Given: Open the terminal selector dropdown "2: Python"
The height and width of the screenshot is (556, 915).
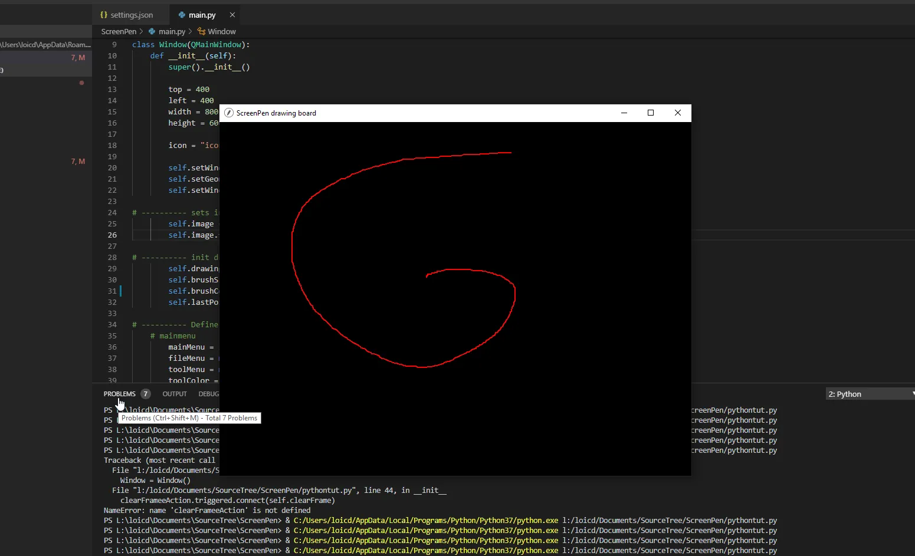Looking at the screenshot, I should 871,394.
